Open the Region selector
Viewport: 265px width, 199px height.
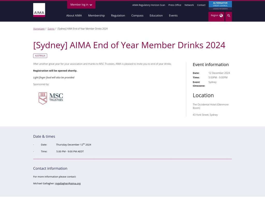point(216,15)
